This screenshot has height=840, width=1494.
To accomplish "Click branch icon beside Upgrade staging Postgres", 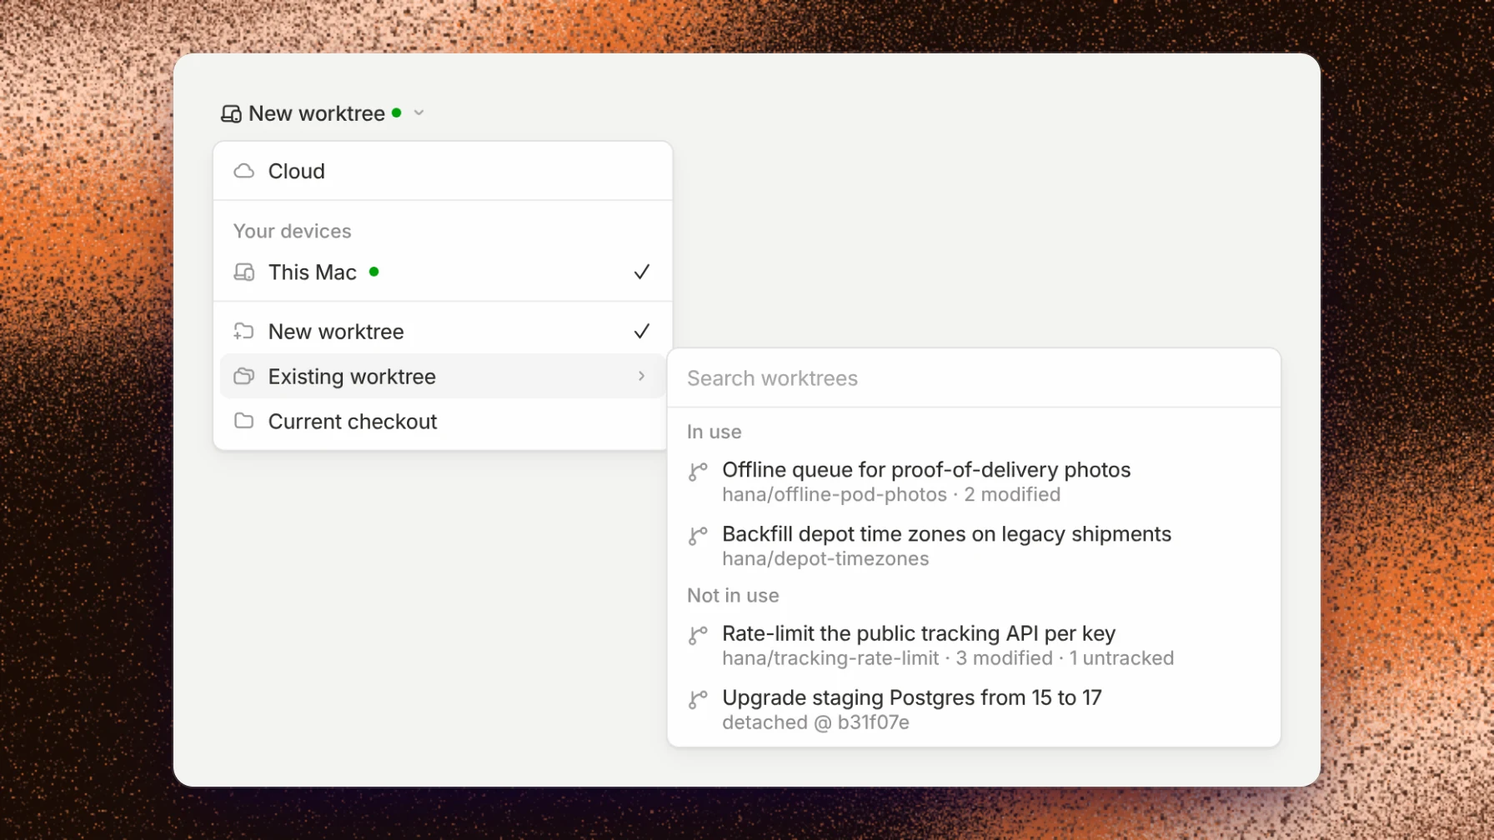I will [698, 700].
